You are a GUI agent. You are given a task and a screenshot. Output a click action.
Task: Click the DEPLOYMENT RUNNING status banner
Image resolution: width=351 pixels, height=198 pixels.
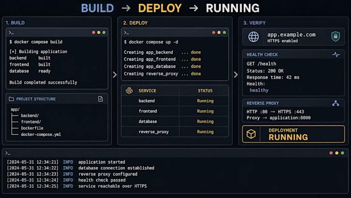pos(293,134)
